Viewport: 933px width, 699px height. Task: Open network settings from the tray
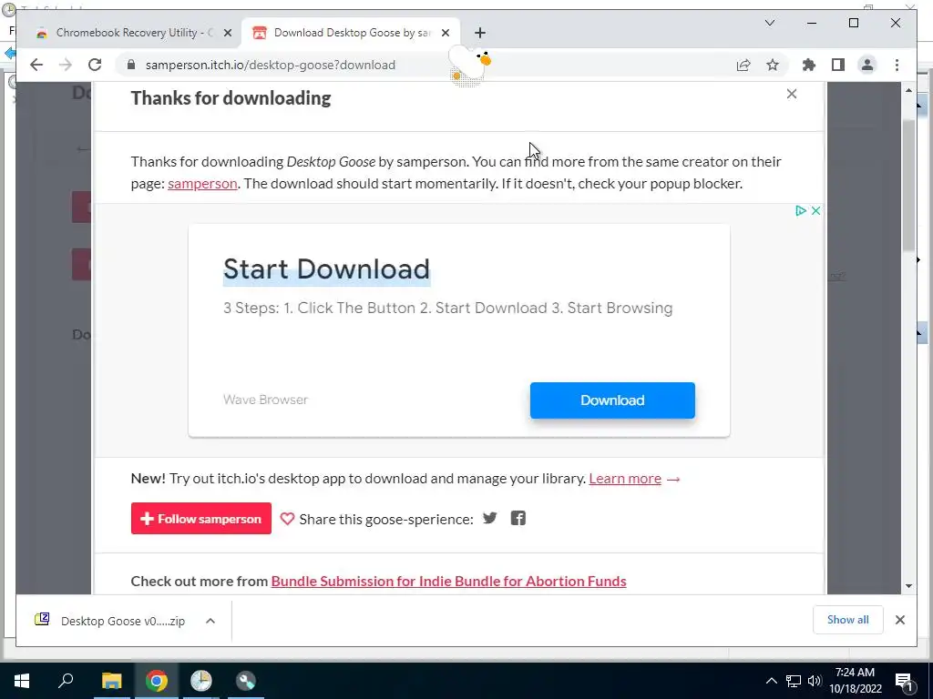(x=794, y=681)
